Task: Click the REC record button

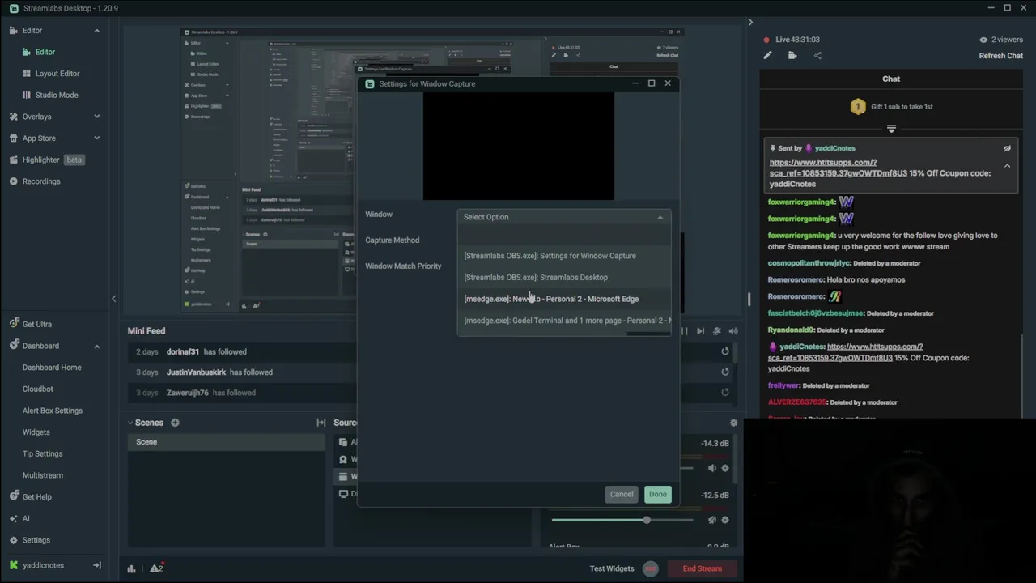Action: coord(651,568)
